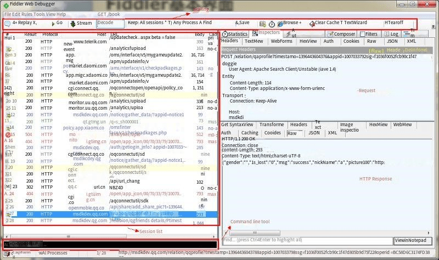Open the Help menu
439x260 pixels.
pyautogui.click(x=61, y=14)
